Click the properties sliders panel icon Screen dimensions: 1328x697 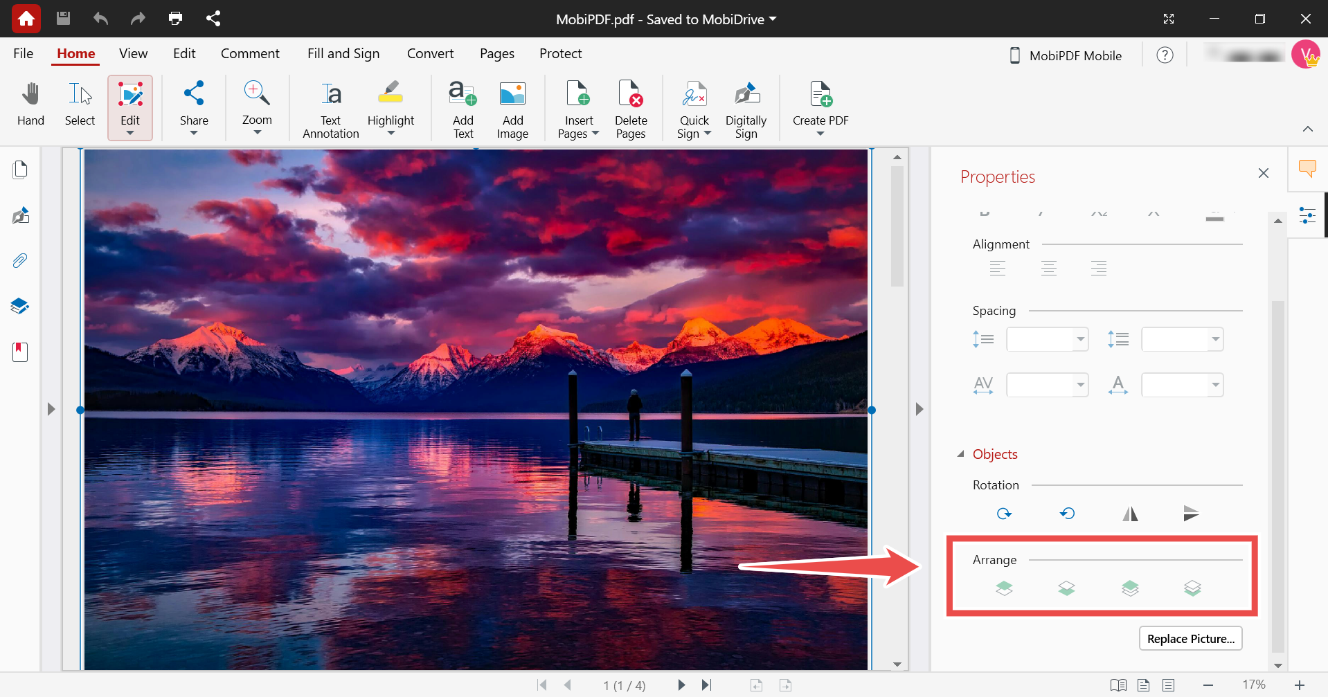coord(1307,215)
